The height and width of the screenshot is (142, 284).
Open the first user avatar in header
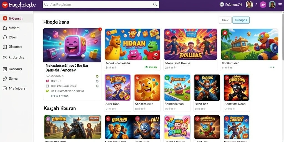tap(249, 5)
